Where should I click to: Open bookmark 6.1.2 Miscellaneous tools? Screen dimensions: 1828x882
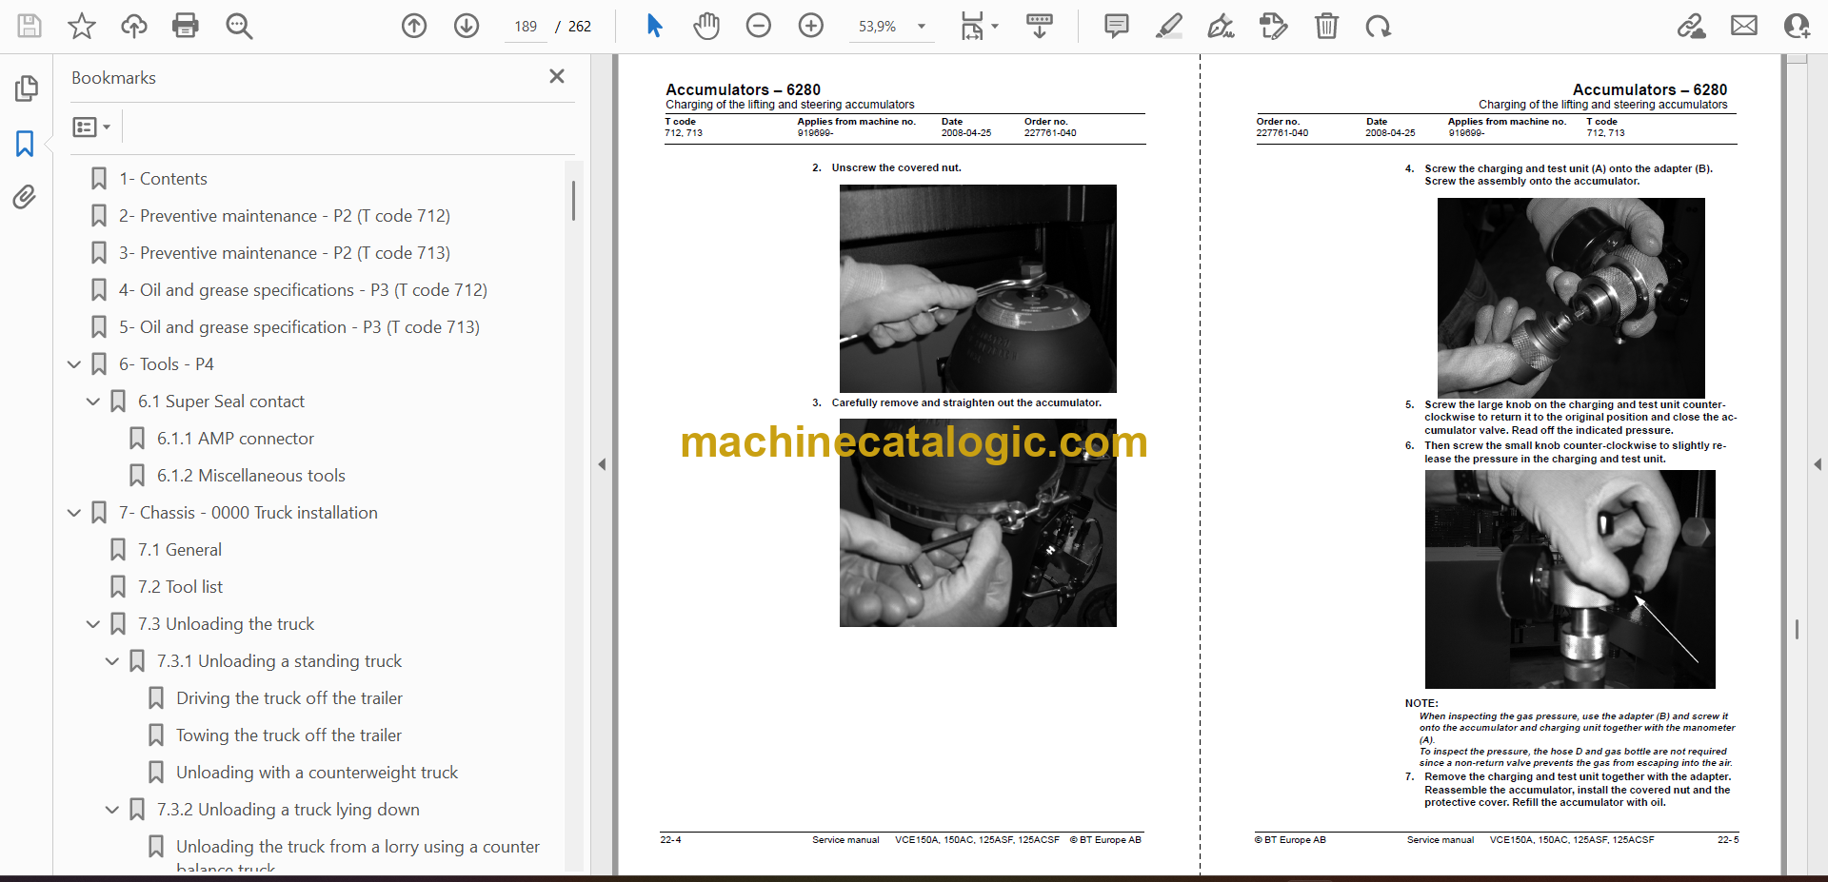250,475
